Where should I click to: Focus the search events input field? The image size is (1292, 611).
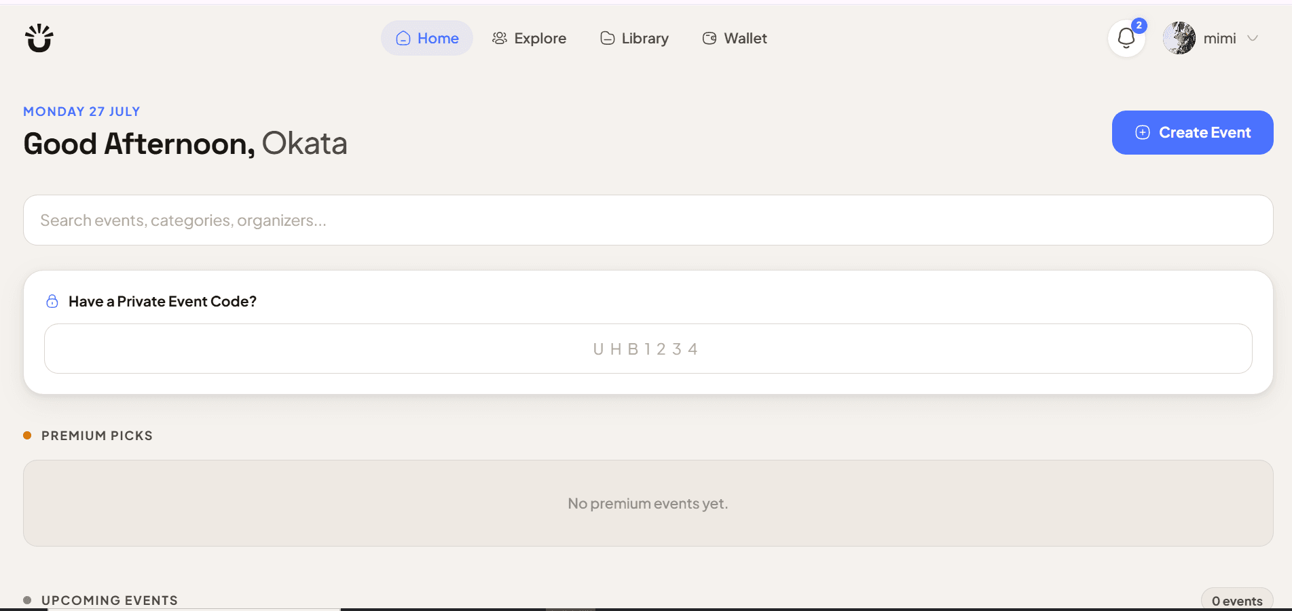[648, 220]
